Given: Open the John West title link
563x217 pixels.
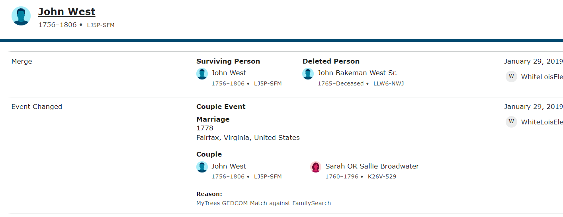Looking at the screenshot, I should coord(67,12).
